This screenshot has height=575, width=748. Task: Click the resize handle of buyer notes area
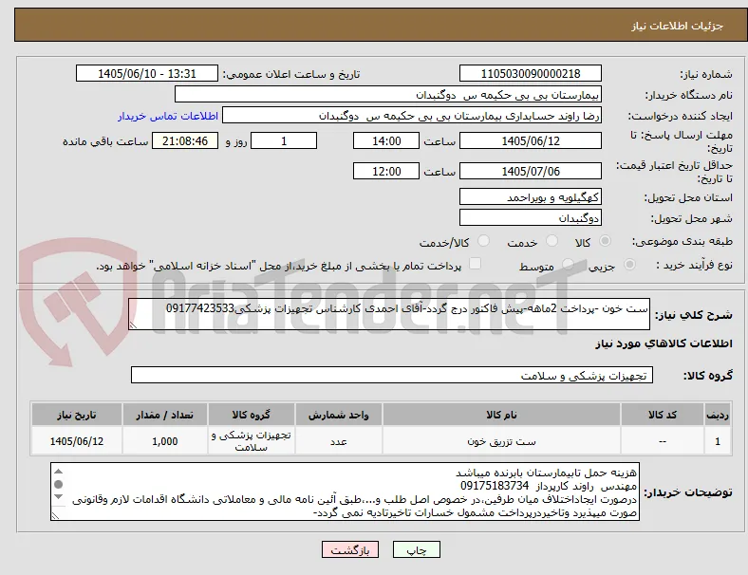point(55,515)
